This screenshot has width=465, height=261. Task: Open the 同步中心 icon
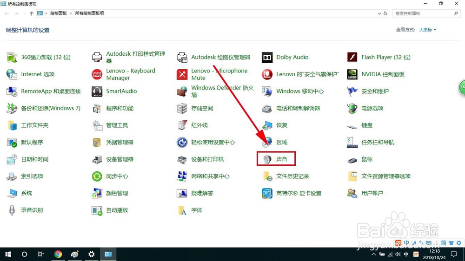[x=97, y=176]
